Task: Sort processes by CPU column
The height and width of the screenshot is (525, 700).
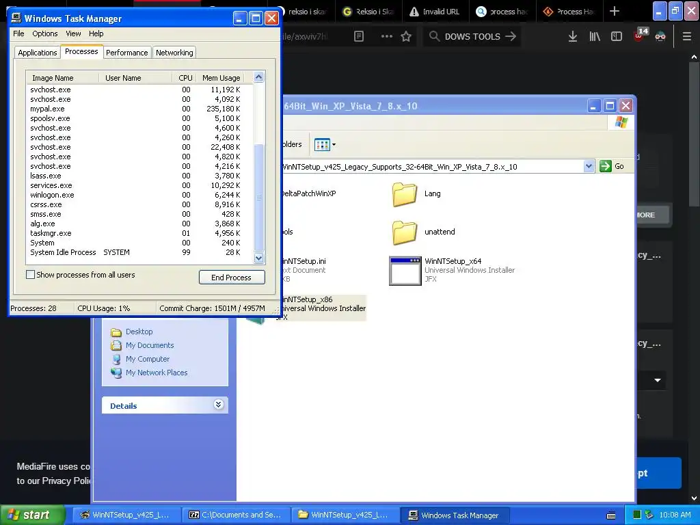Action: pyautogui.click(x=185, y=78)
